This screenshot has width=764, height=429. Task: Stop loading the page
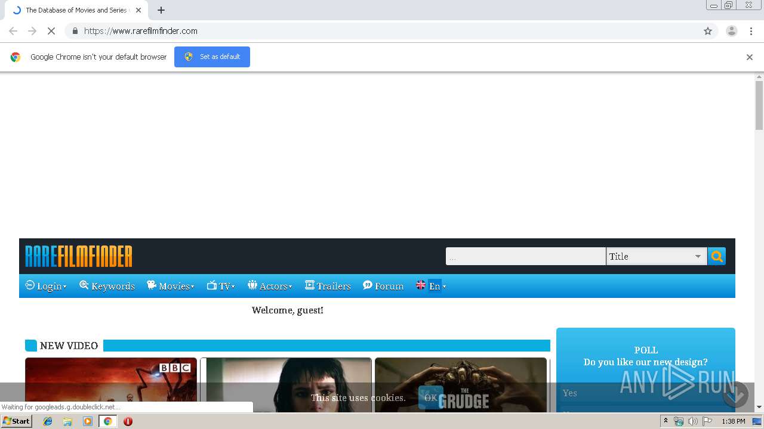coord(51,31)
